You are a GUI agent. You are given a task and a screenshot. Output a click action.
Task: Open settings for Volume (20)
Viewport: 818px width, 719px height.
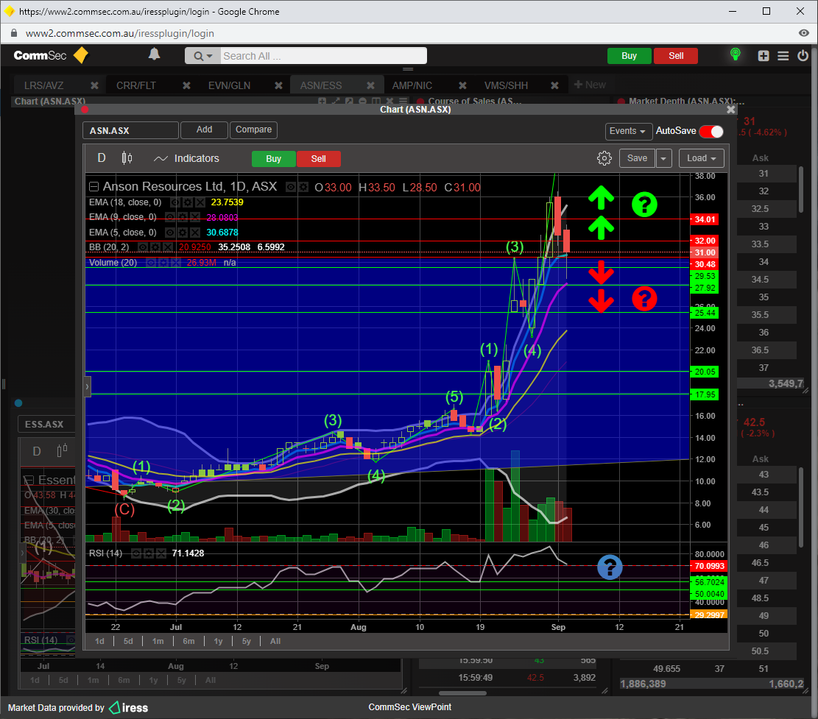pyautogui.click(x=163, y=263)
